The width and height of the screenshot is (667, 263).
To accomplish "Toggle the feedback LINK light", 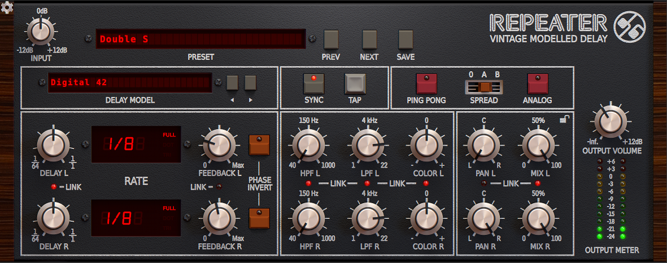I will [219, 187].
